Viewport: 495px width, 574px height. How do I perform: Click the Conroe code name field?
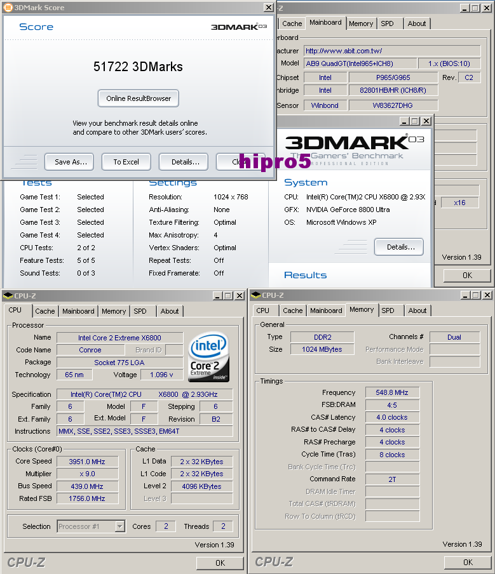pyautogui.click(x=90, y=350)
